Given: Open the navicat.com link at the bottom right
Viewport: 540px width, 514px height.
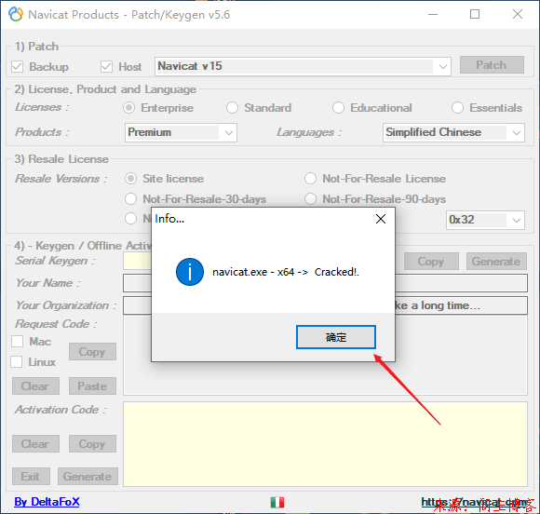Looking at the screenshot, I should pyautogui.click(x=474, y=502).
